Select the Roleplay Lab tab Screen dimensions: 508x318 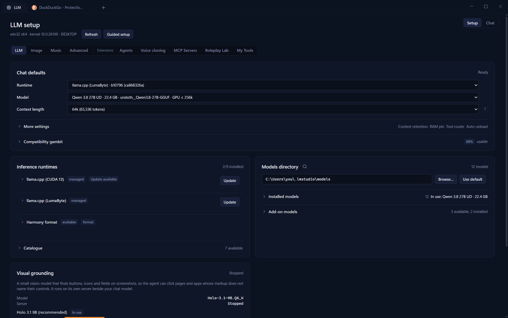tap(217, 51)
